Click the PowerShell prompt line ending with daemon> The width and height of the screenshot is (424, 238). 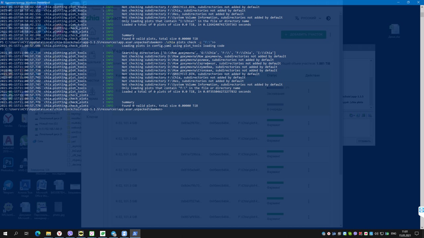click(x=81, y=109)
